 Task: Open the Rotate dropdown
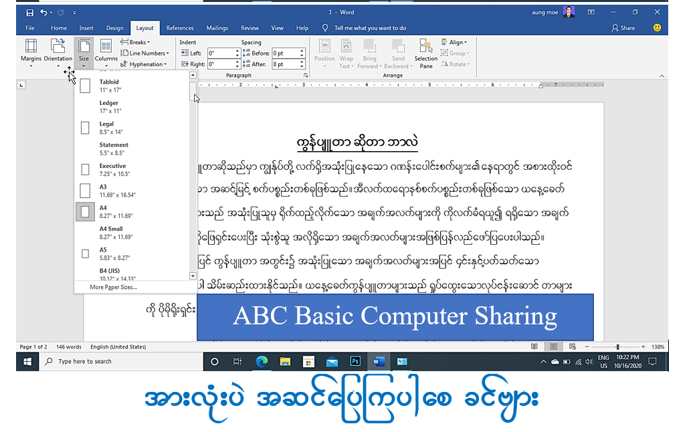pyautogui.click(x=455, y=64)
